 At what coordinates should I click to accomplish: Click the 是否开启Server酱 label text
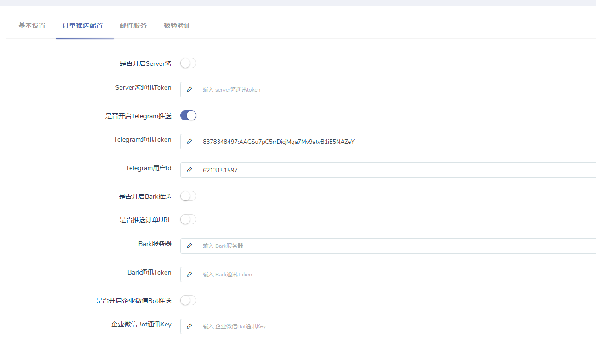coord(145,63)
